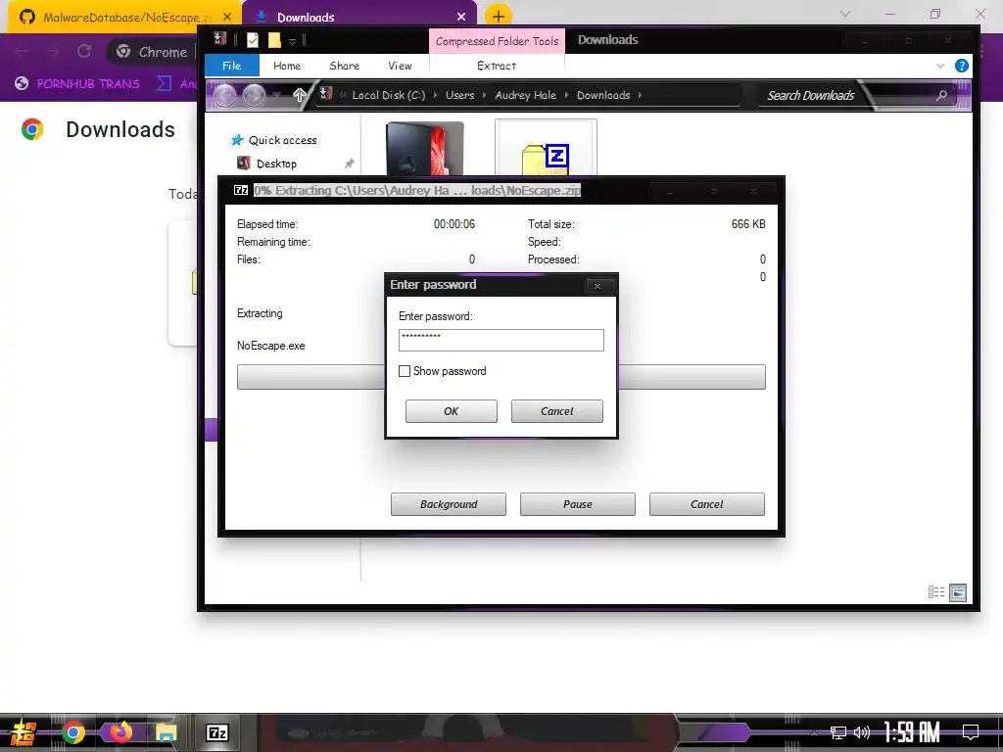Switch Explorer to large icons view
Viewport: 1003px width, 752px height.
coord(958,592)
